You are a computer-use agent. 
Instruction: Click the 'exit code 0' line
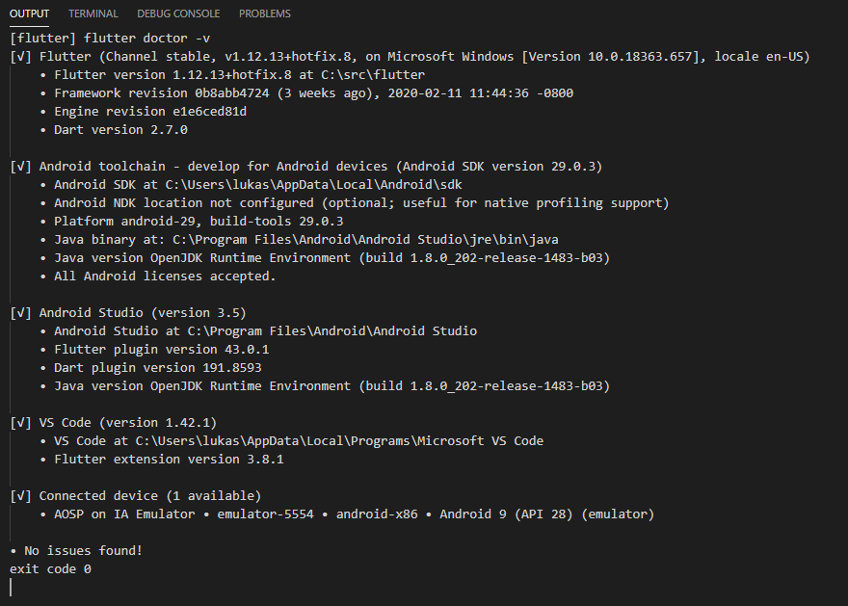click(50, 569)
